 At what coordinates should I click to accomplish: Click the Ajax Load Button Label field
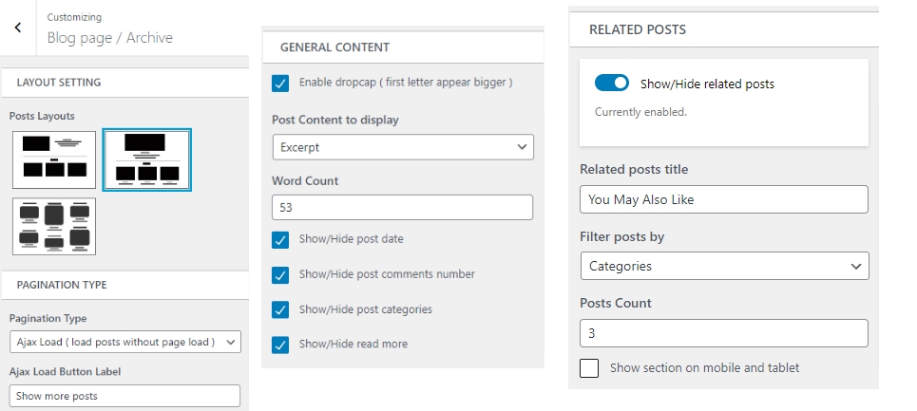pyautogui.click(x=125, y=396)
